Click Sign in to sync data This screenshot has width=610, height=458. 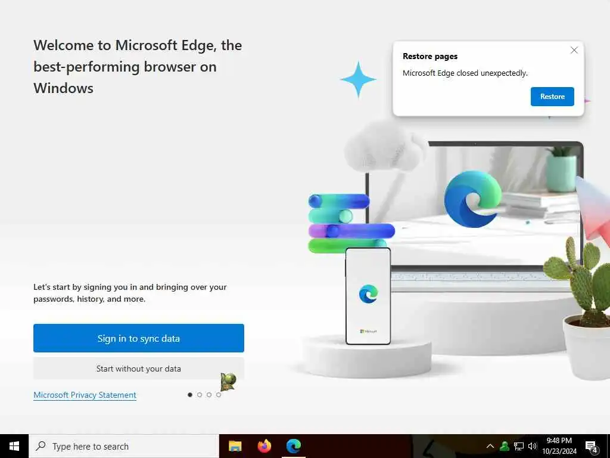click(138, 338)
